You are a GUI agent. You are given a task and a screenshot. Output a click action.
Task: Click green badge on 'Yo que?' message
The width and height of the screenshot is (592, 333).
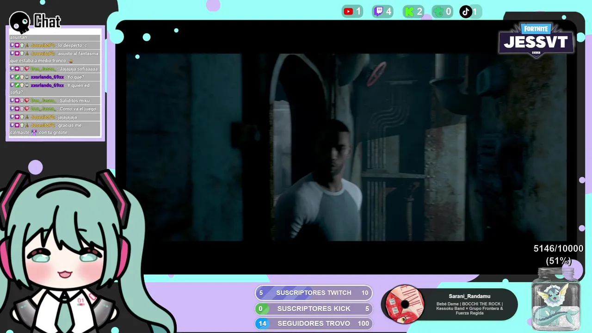coord(17,77)
